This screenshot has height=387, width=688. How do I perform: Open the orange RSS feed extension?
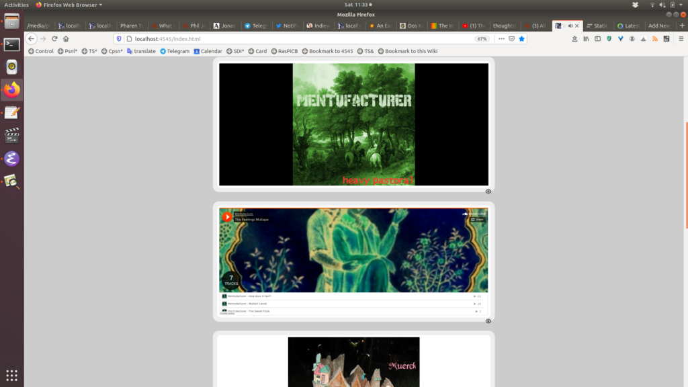(655, 38)
